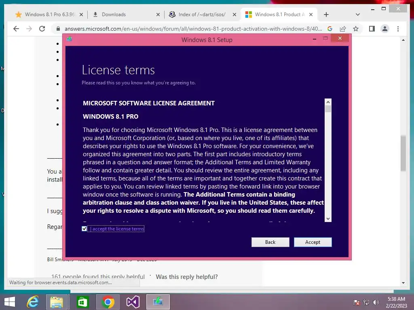Image resolution: width=414 pixels, height=310 pixels.
Task: Close the Downloads tab
Action: 158,15
